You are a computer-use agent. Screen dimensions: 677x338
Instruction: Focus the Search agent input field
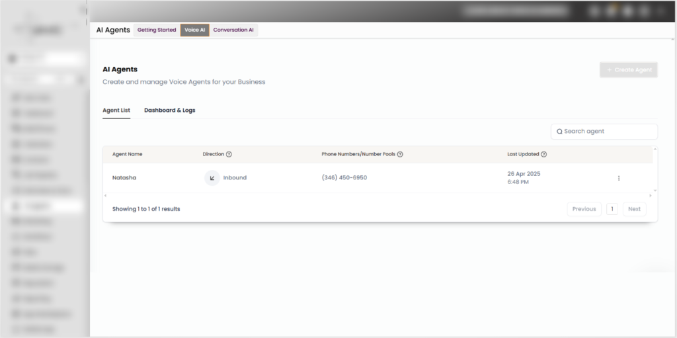pos(604,132)
